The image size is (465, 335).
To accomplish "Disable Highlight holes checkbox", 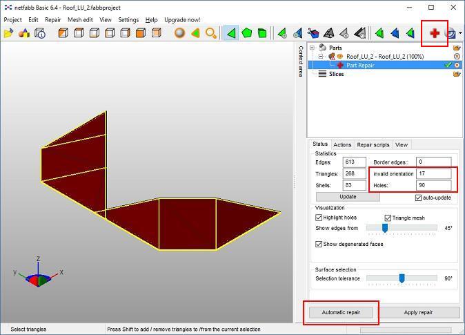I will 319,218.
